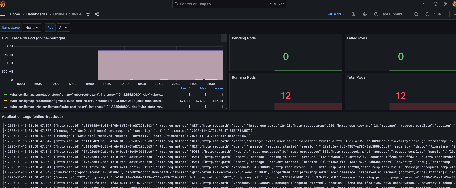Click the Total Pods value 12
456x188 pixels.
[x=401, y=96]
